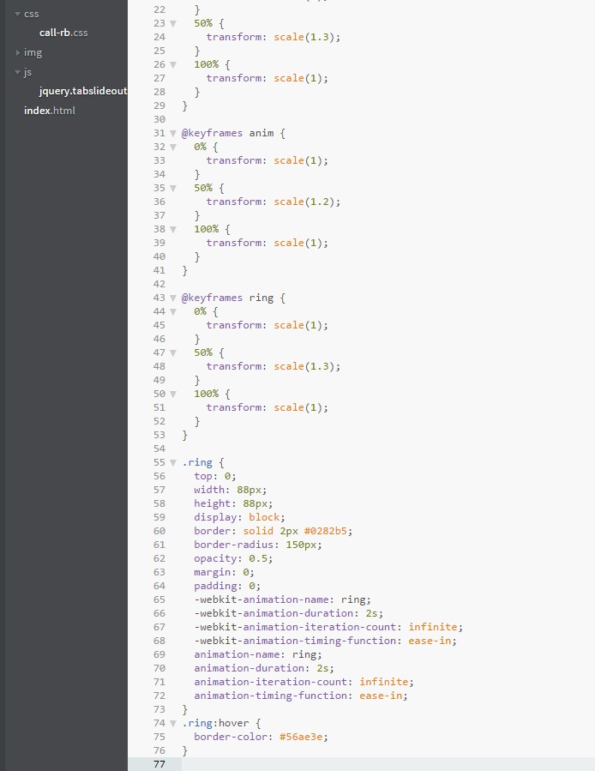Viewport: 595px width, 771px height.
Task: Click 'scale(1)' on line 33
Action: click(298, 160)
